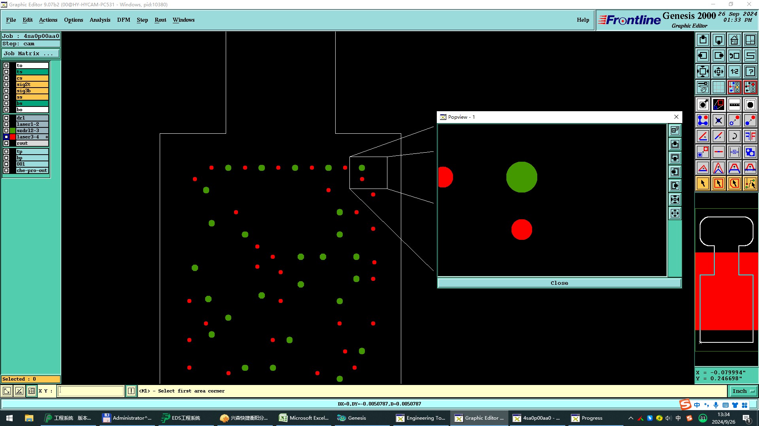Click the X Y coordinate input field
Viewport: 759px width, 426px height.
point(91,391)
